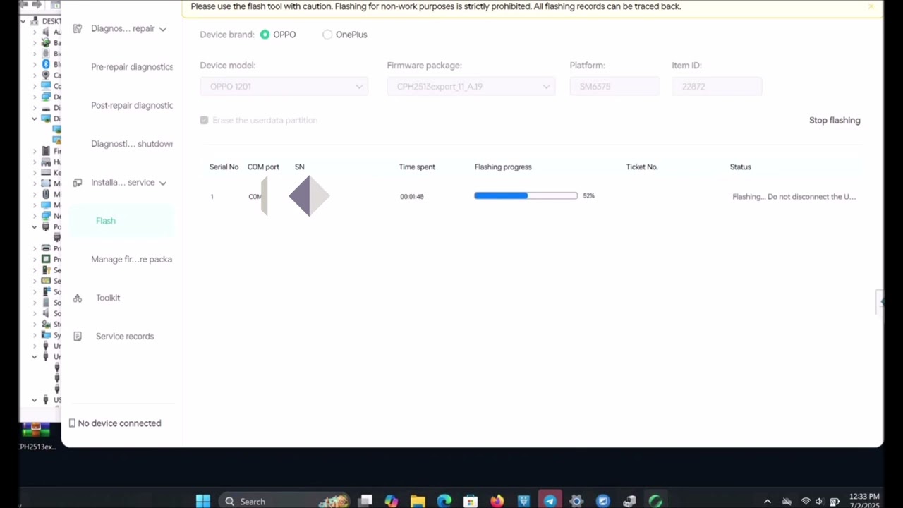The image size is (903, 508).
Task: Collapse the DESKT root node in Device Manager
Action: (x=23, y=21)
